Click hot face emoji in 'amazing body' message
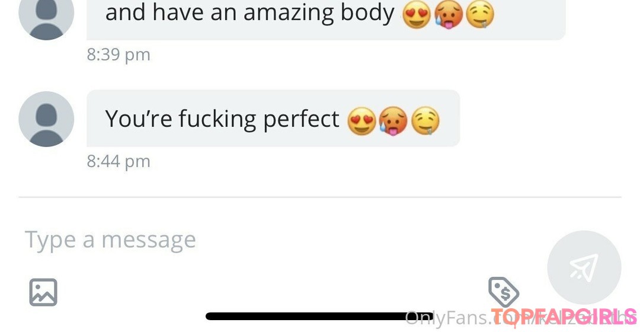Viewport: 640px width, 332px height. [x=448, y=15]
